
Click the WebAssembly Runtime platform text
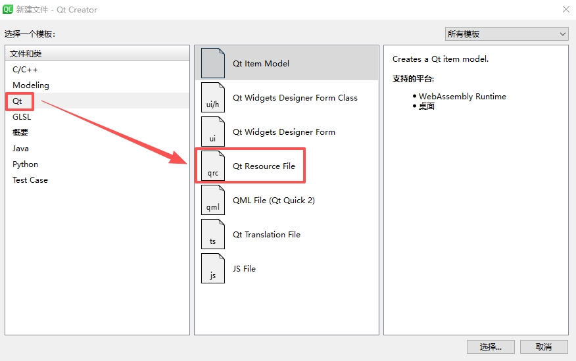point(462,96)
